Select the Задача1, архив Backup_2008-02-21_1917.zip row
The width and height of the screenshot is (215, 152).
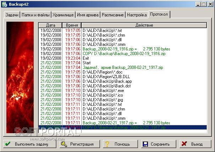tap(123, 67)
